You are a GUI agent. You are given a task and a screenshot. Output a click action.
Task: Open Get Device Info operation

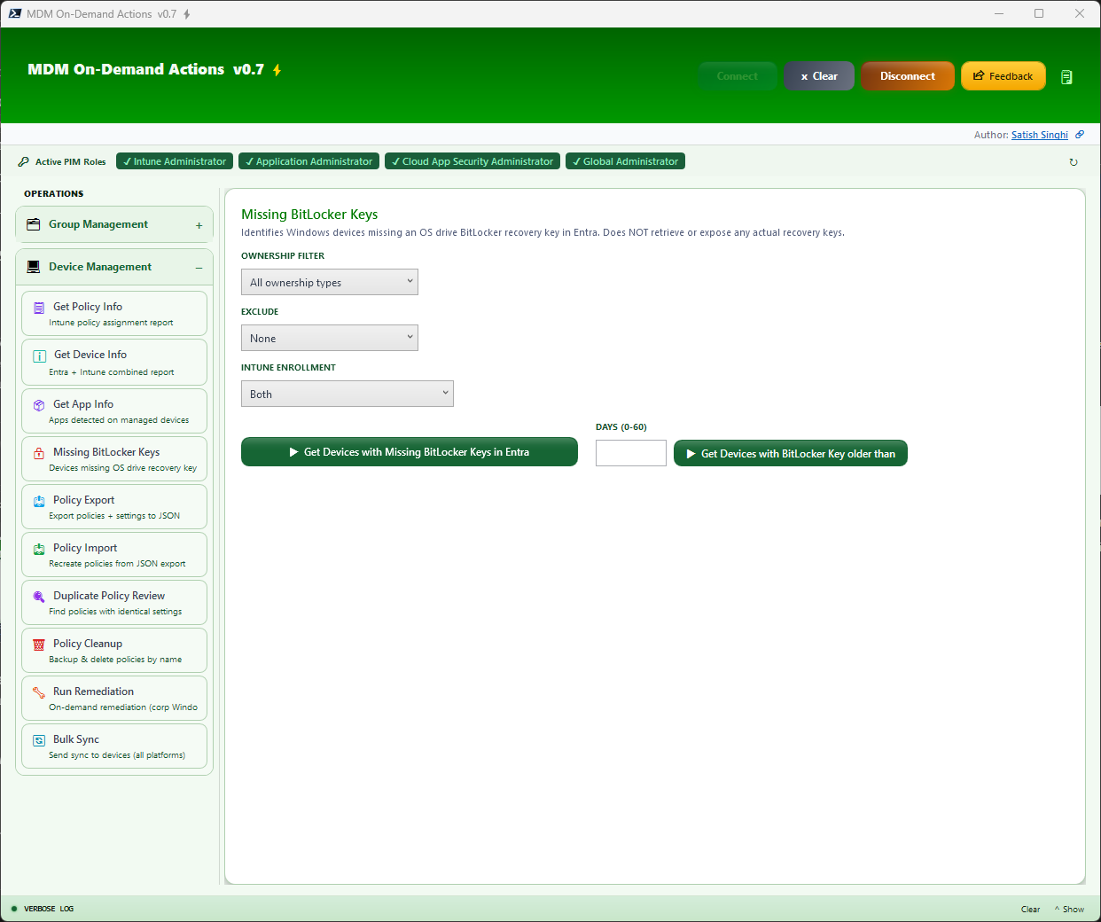[x=114, y=363]
